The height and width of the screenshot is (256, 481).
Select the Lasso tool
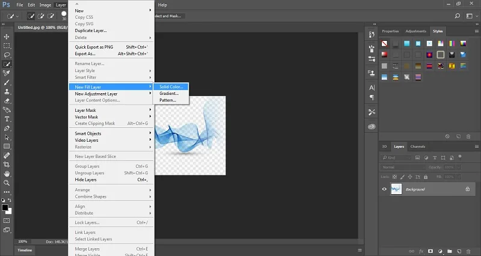(x=7, y=55)
